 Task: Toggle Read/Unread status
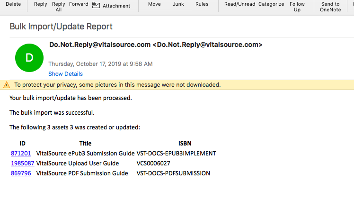coord(240,4)
